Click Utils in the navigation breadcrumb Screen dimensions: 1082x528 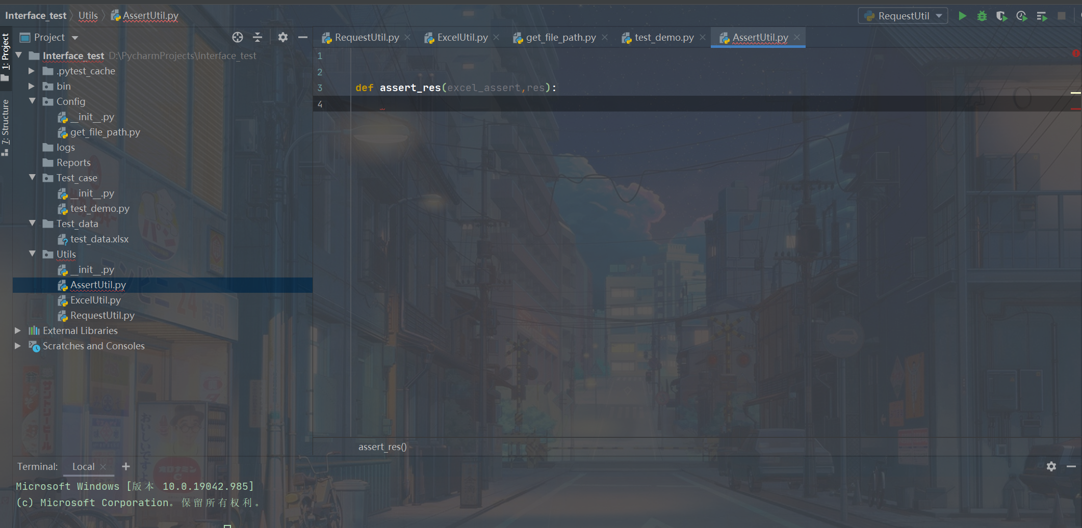(x=88, y=15)
